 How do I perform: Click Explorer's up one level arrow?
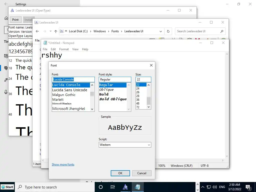pos(56,31)
